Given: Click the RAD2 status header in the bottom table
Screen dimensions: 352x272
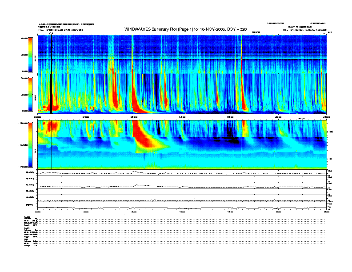Looking at the screenshot, I should (27, 217).
